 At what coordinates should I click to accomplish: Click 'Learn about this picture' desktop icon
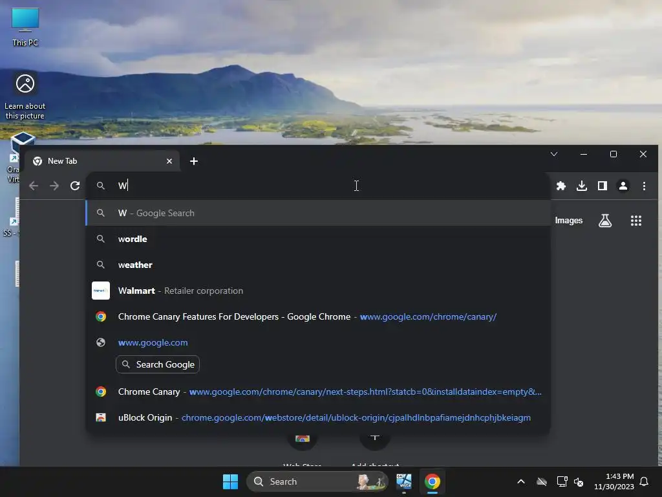click(x=25, y=97)
